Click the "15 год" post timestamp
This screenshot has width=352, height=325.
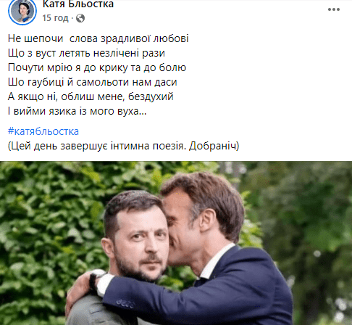tap(55, 18)
